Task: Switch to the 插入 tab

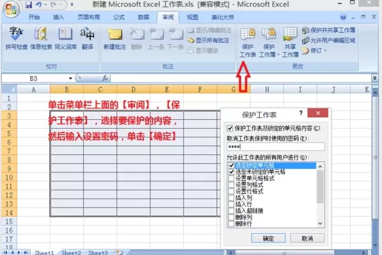Action: [58, 17]
